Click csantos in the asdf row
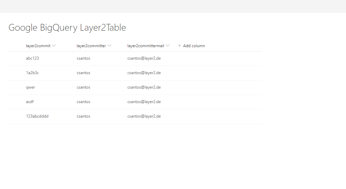Image resolution: width=346 pixels, height=189 pixels. coord(83,102)
